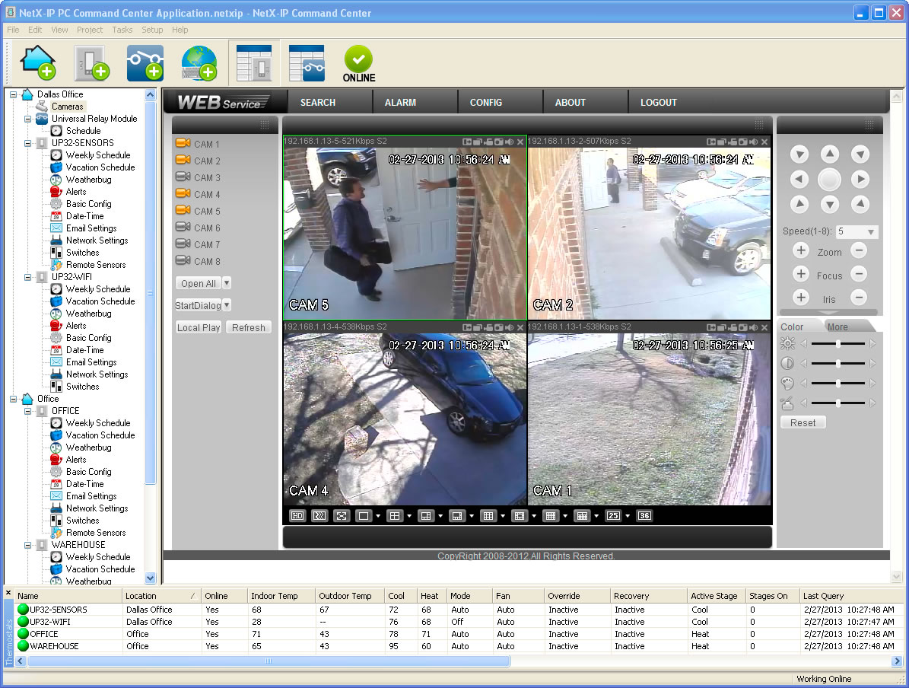This screenshot has width=909, height=688.
Task: Collapse the Dallas Office tree node
Action: (x=14, y=94)
